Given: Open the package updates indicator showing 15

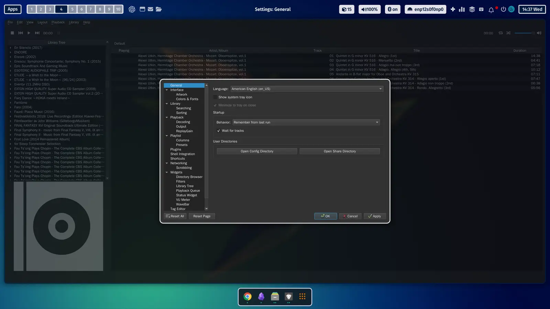Looking at the screenshot, I should pyautogui.click(x=346, y=9).
